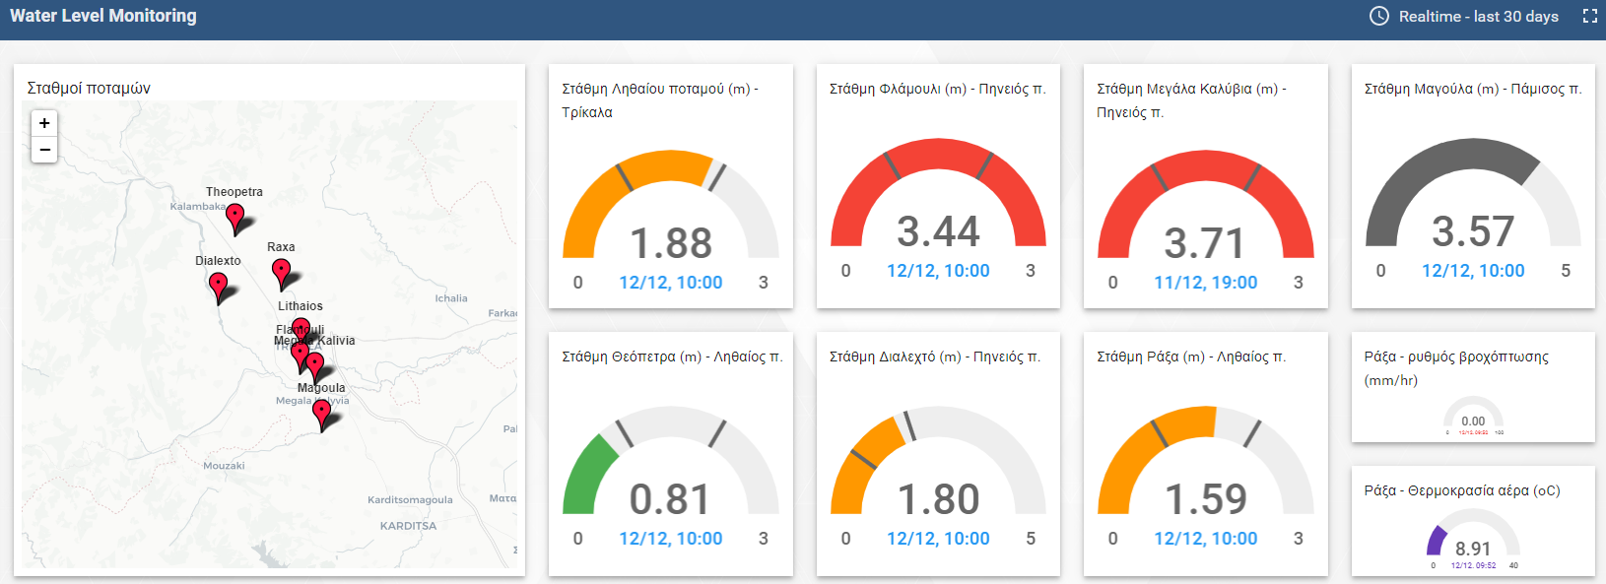Viewport: 1606px width, 584px height.
Task: Click the 3.57 water level reading
Action: 1473,231
